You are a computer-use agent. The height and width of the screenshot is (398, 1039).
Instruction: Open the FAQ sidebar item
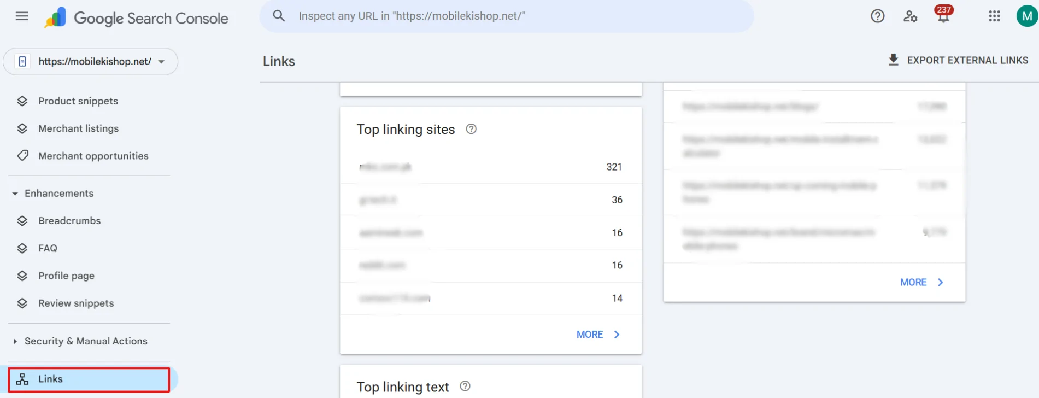pyautogui.click(x=47, y=248)
